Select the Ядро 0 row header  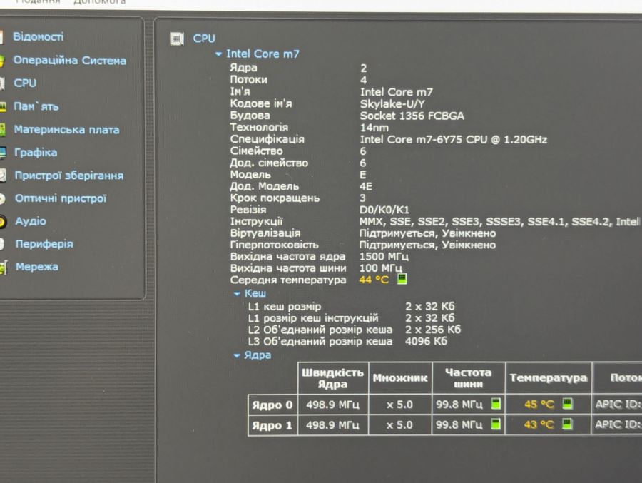tap(272, 405)
